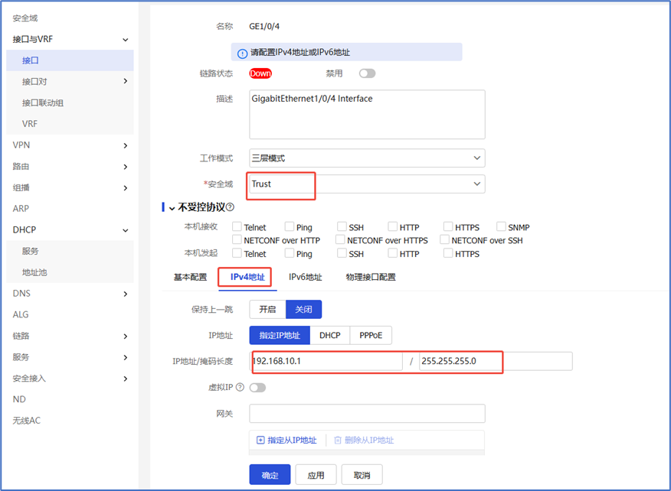Check the SNMP checkbox
This screenshot has width=671, height=491.
tap(501, 226)
